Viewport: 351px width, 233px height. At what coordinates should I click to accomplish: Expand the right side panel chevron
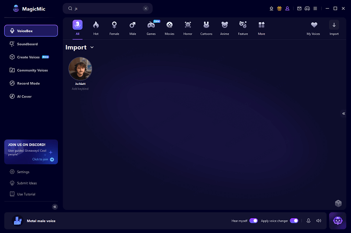point(344,114)
